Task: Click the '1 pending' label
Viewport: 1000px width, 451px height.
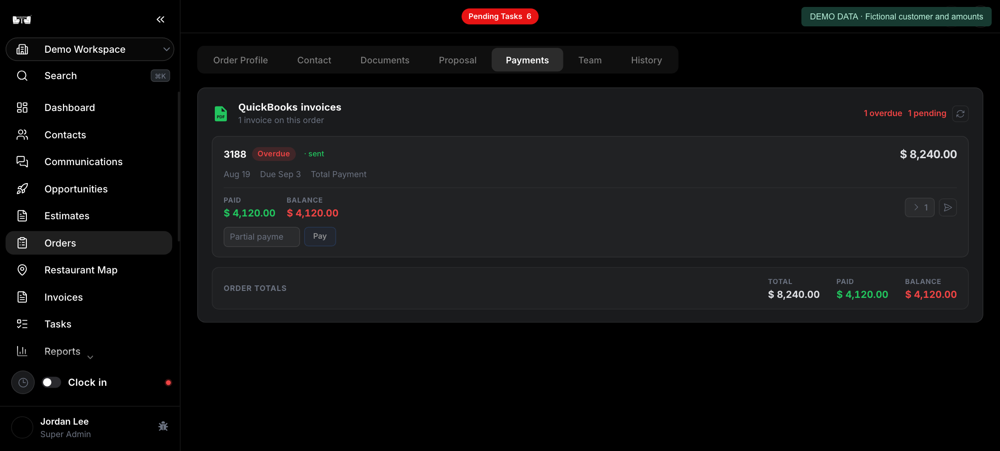Action: click(x=927, y=113)
